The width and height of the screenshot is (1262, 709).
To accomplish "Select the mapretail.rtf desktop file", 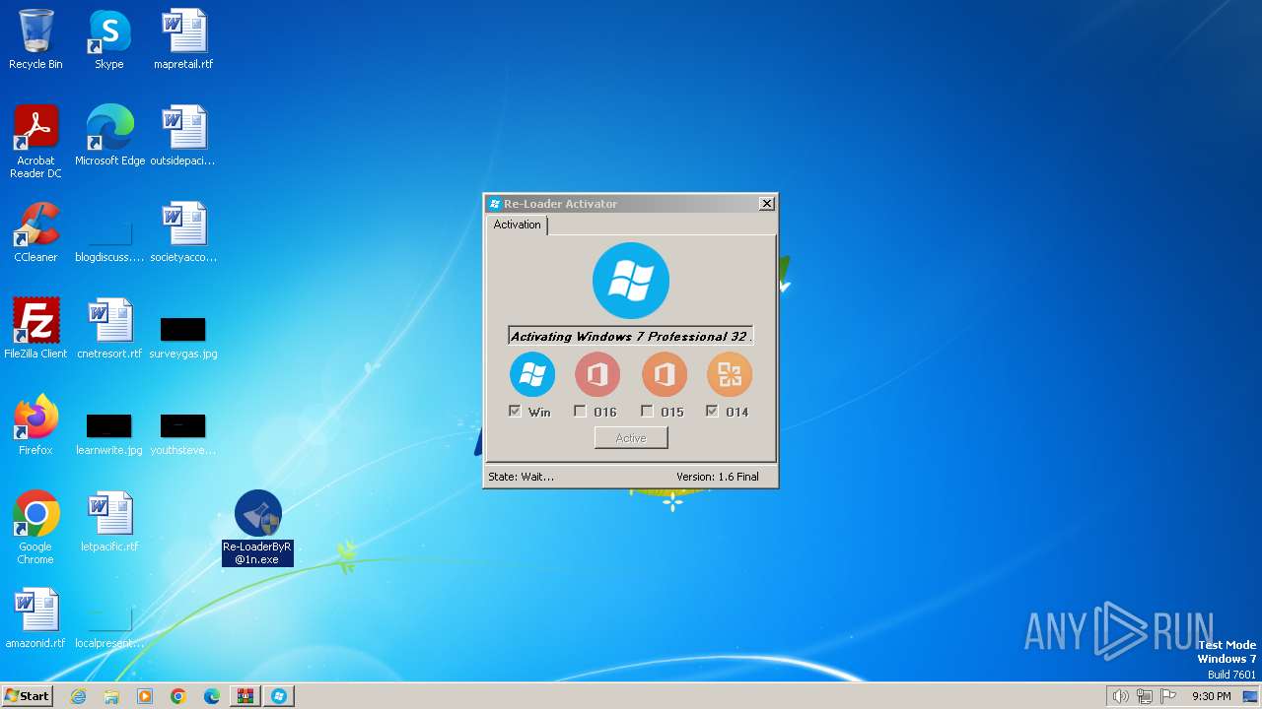I will [x=183, y=39].
